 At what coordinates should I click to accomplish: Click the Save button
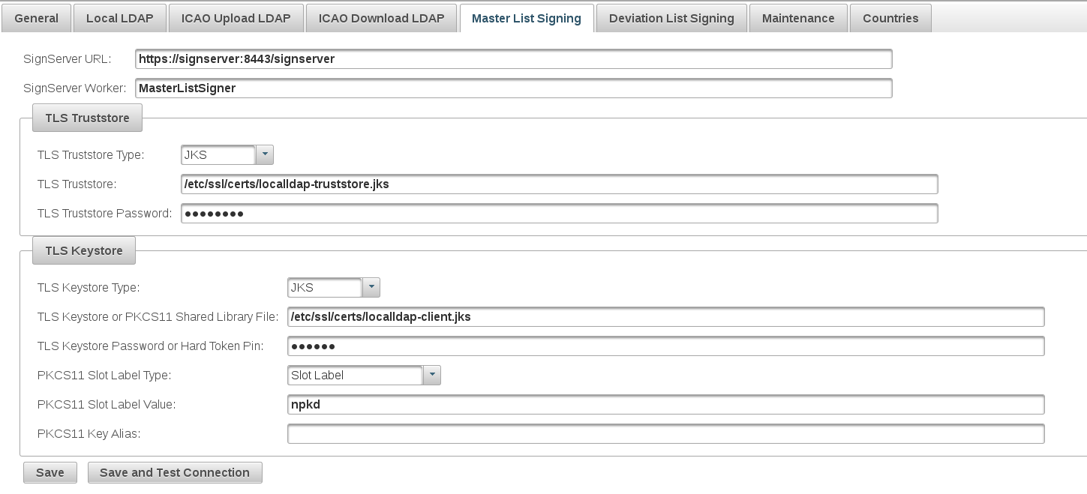coord(50,473)
